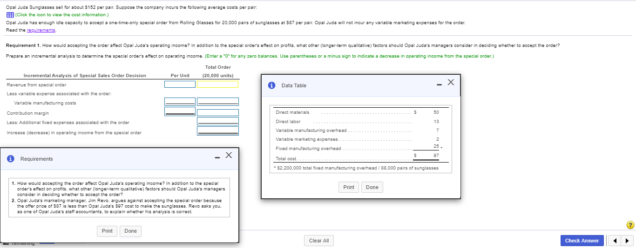
Task: Click the Clear All button
Action: pyautogui.click(x=319, y=241)
